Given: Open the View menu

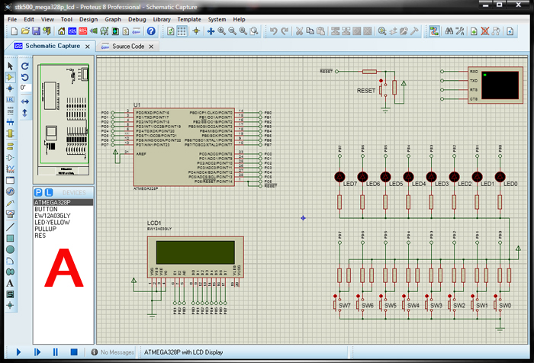Looking at the screenshot, I should (47, 19).
